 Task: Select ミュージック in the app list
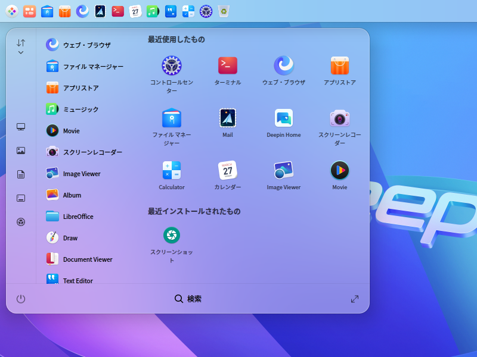click(x=80, y=109)
